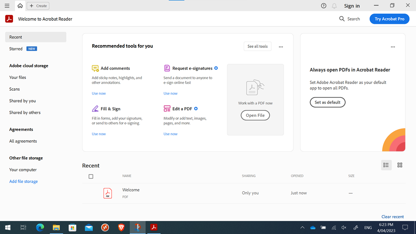
Task: Click the Add file storage link
Action: click(x=24, y=182)
